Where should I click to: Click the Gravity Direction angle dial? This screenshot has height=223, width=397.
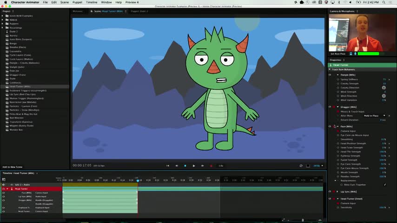point(384,88)
